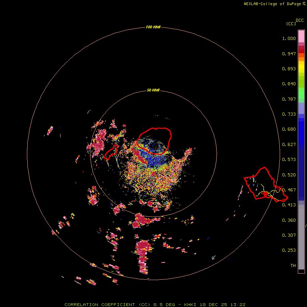Click the 0.733 legend value

click(x=289, y=114)
